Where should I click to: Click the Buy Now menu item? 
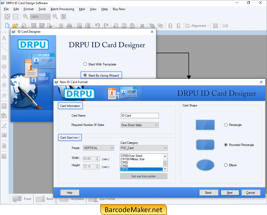pyautogui.click(x=119, y=9)
